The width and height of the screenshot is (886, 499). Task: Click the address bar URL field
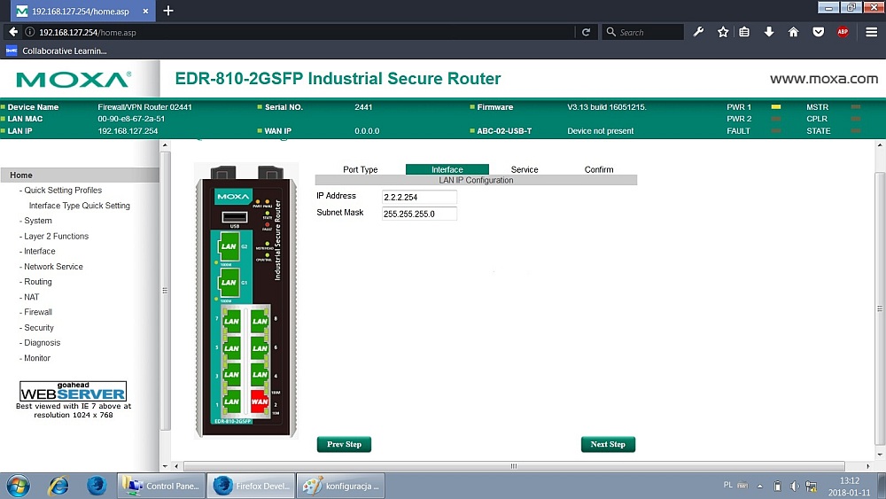[305, 32]
